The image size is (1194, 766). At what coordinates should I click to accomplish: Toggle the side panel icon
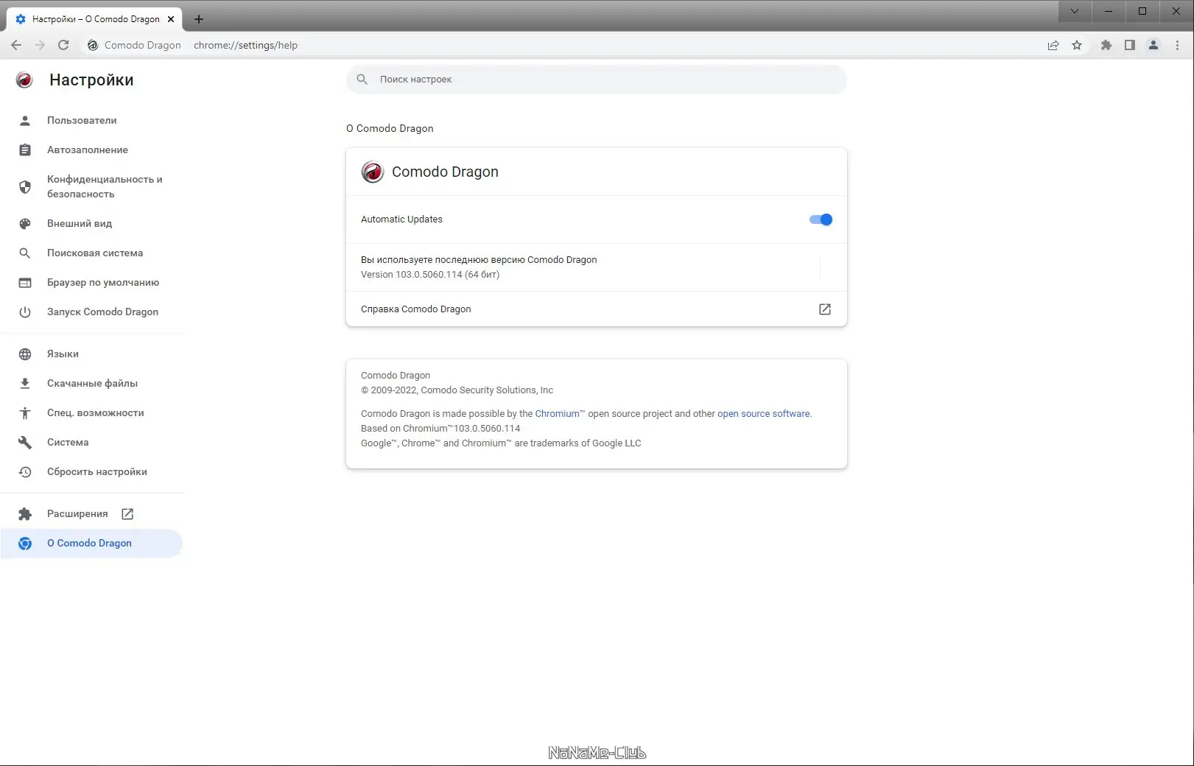1130,45
